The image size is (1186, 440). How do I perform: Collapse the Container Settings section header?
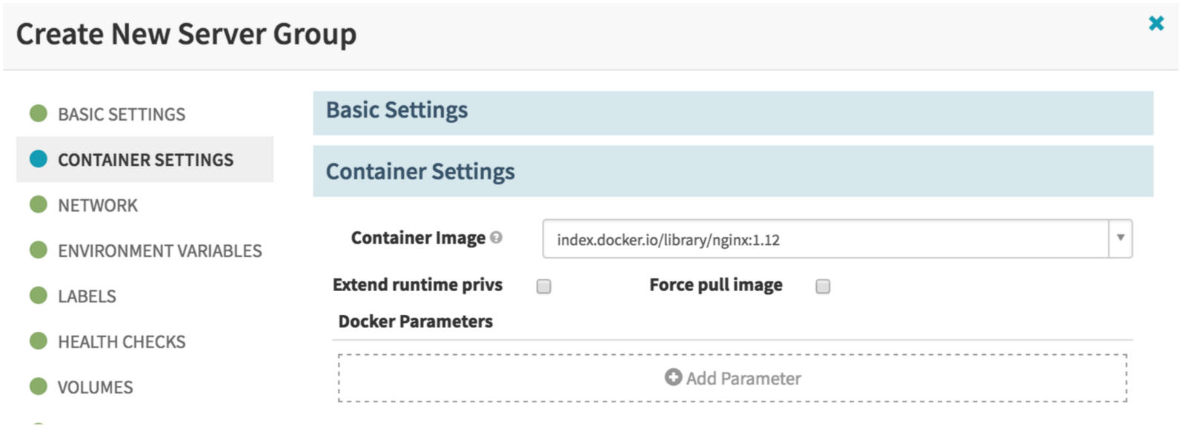pos(732,171)
